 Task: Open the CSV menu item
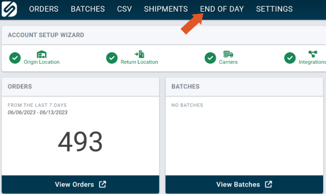point(124,9)
